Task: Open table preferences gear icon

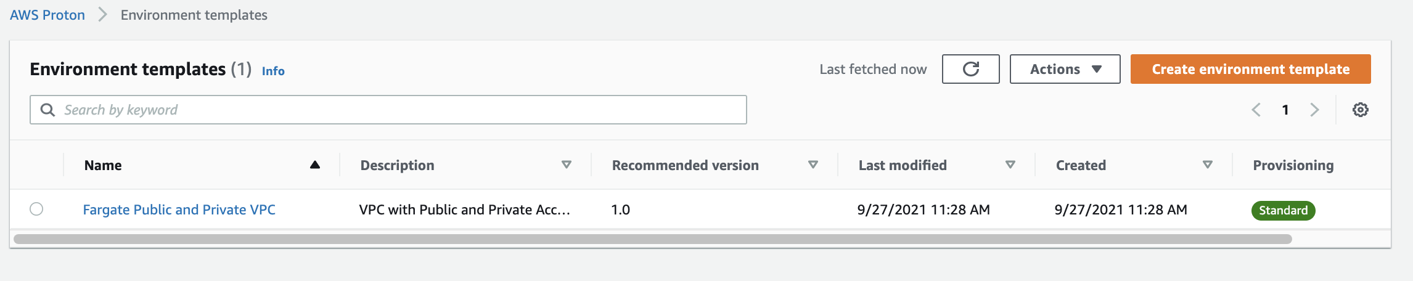Action: click(1360, 110)
